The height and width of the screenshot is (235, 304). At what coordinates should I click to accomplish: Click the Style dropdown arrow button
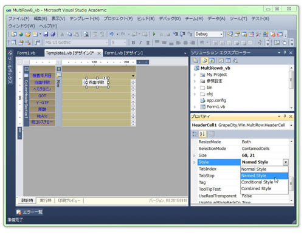[x=286, y=162]
